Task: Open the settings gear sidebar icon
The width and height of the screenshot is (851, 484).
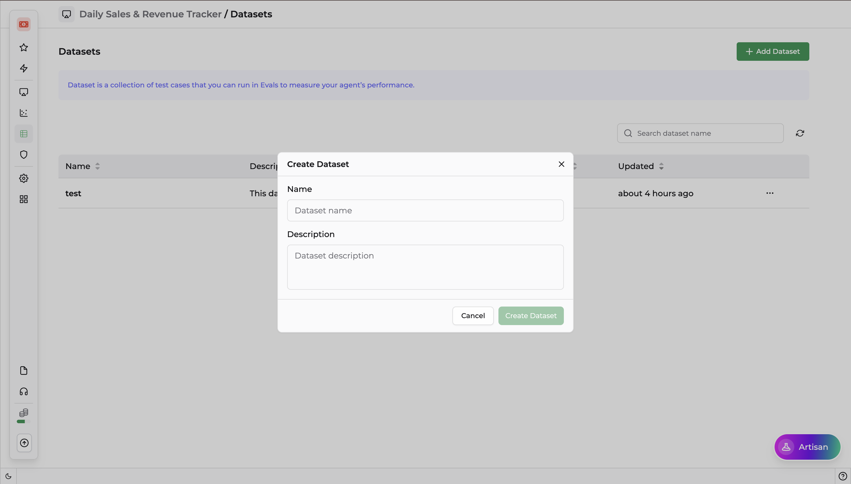Action: click(x=24, y=179)
